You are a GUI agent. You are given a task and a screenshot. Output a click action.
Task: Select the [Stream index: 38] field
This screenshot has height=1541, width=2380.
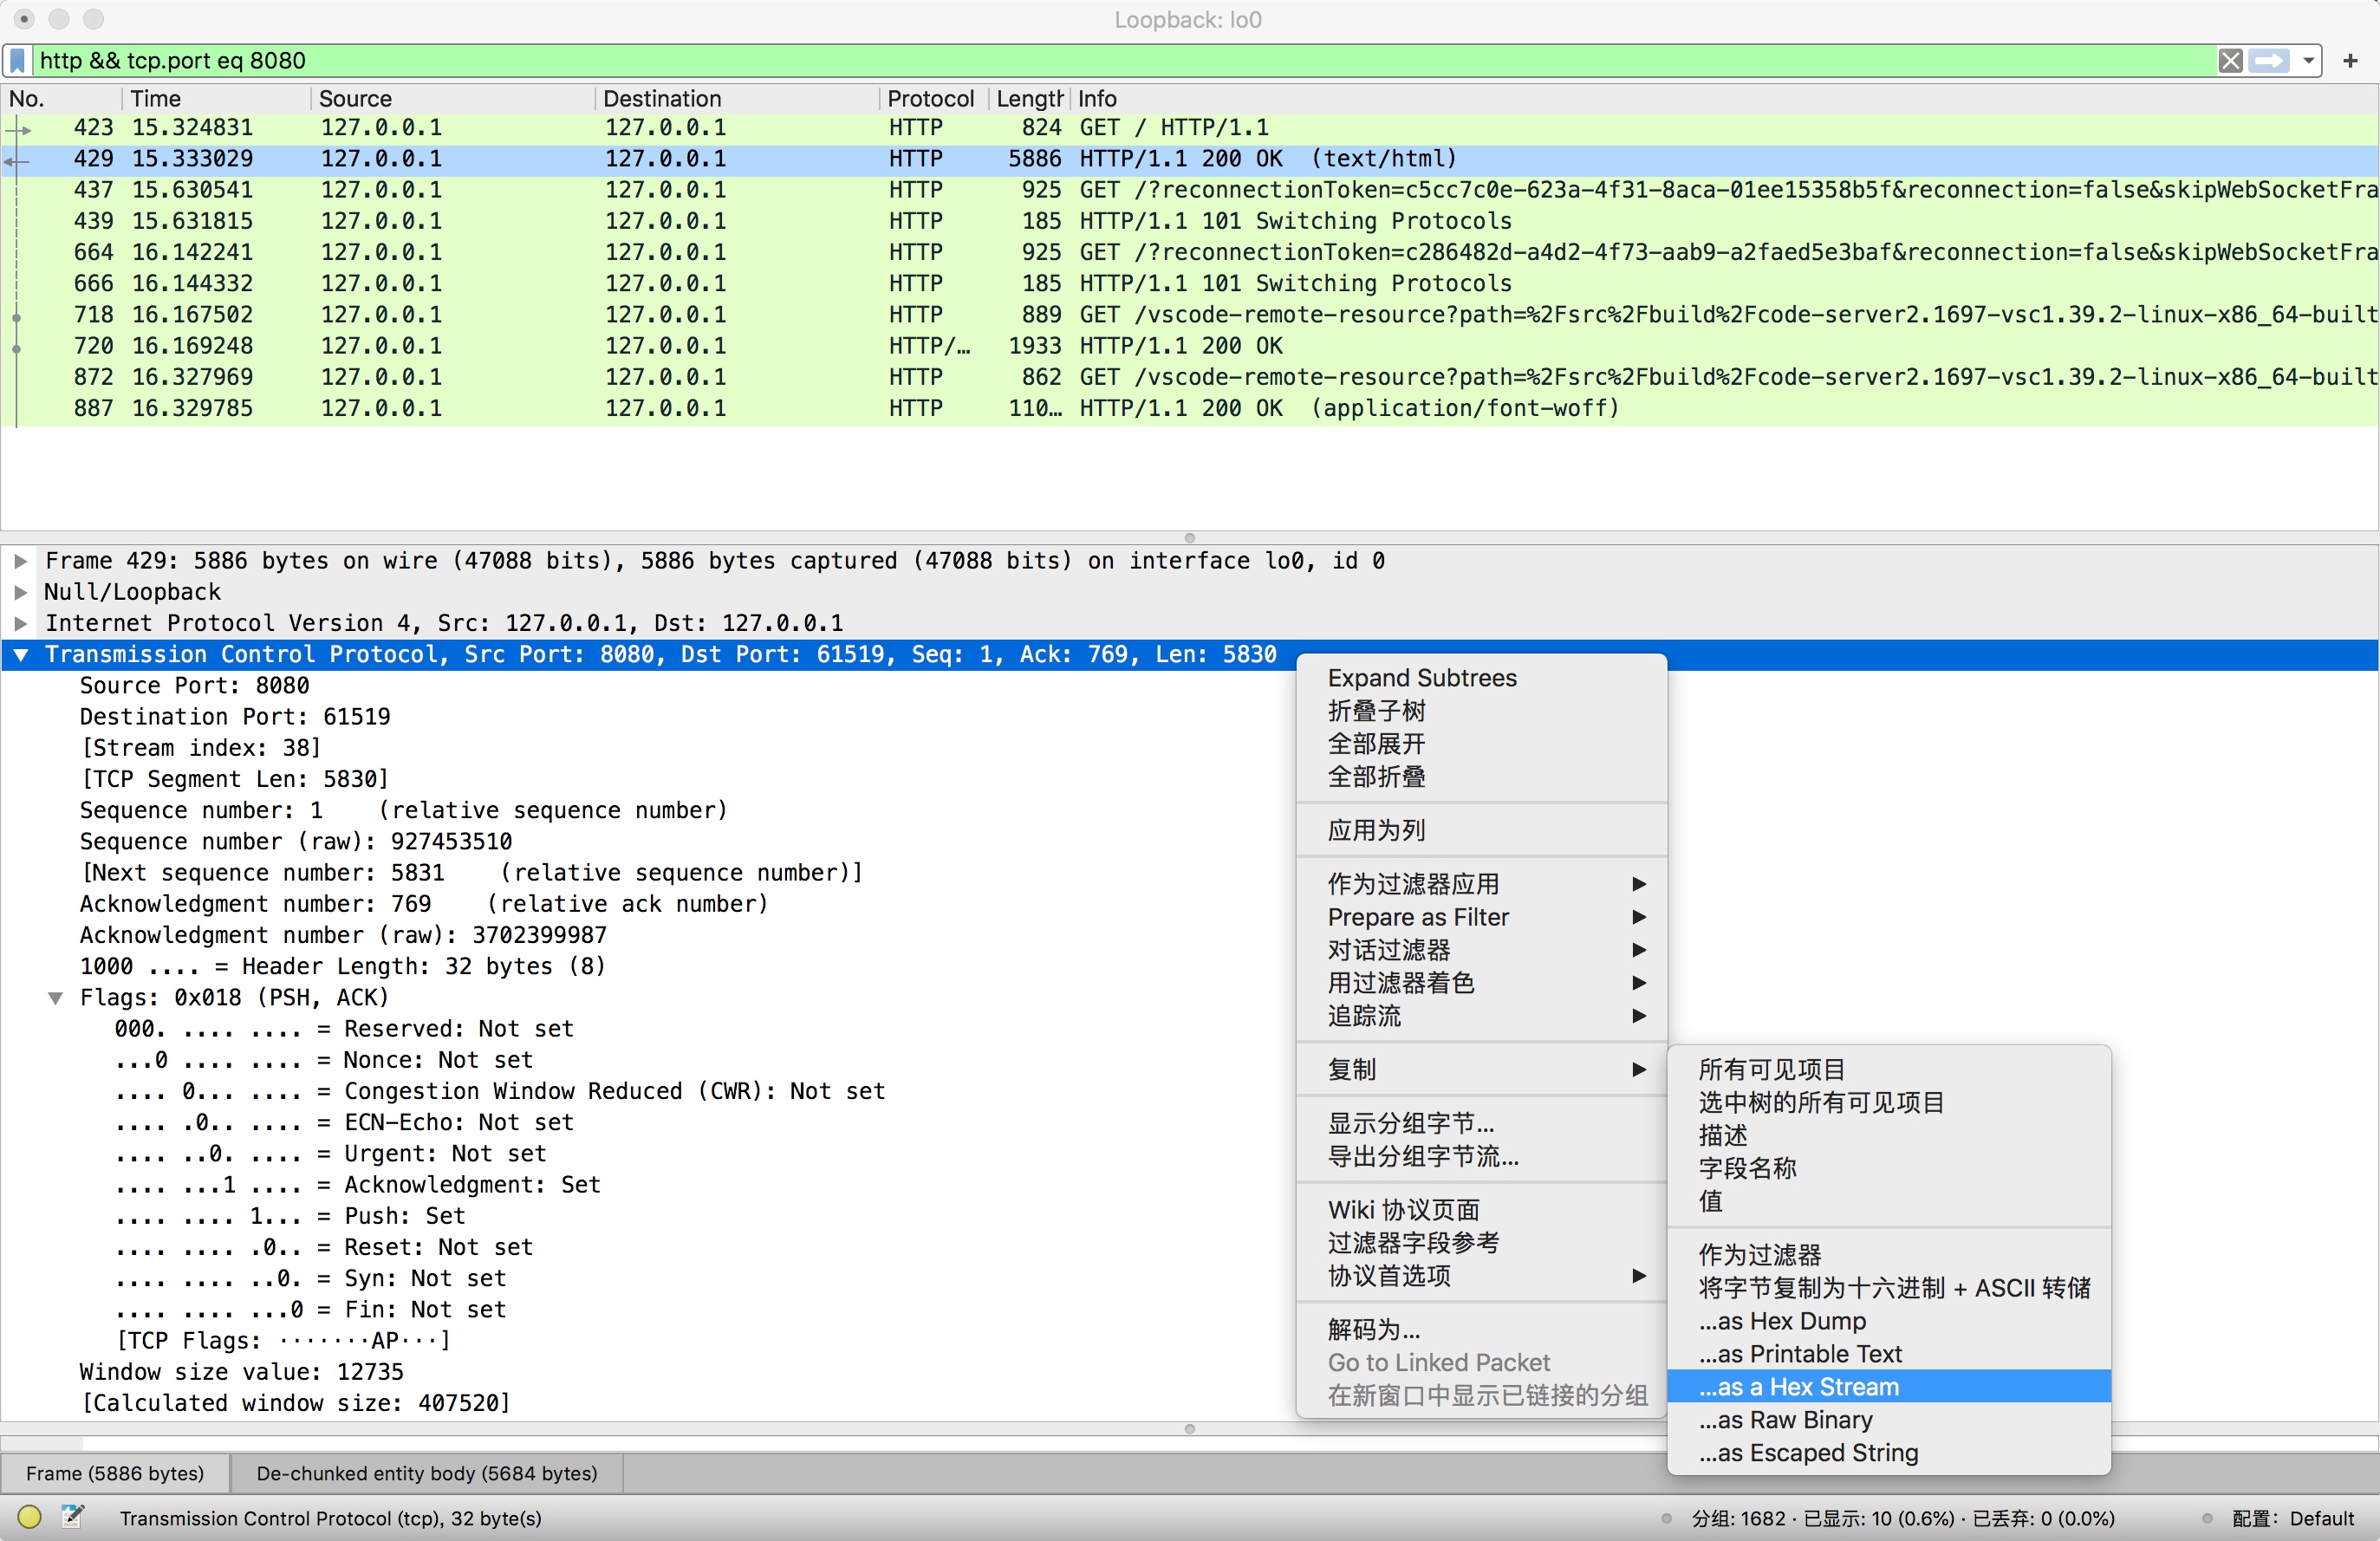201,748
